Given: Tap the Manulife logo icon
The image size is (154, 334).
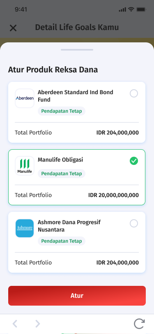Looking at the screenshot, I should [x=25, y=166].
